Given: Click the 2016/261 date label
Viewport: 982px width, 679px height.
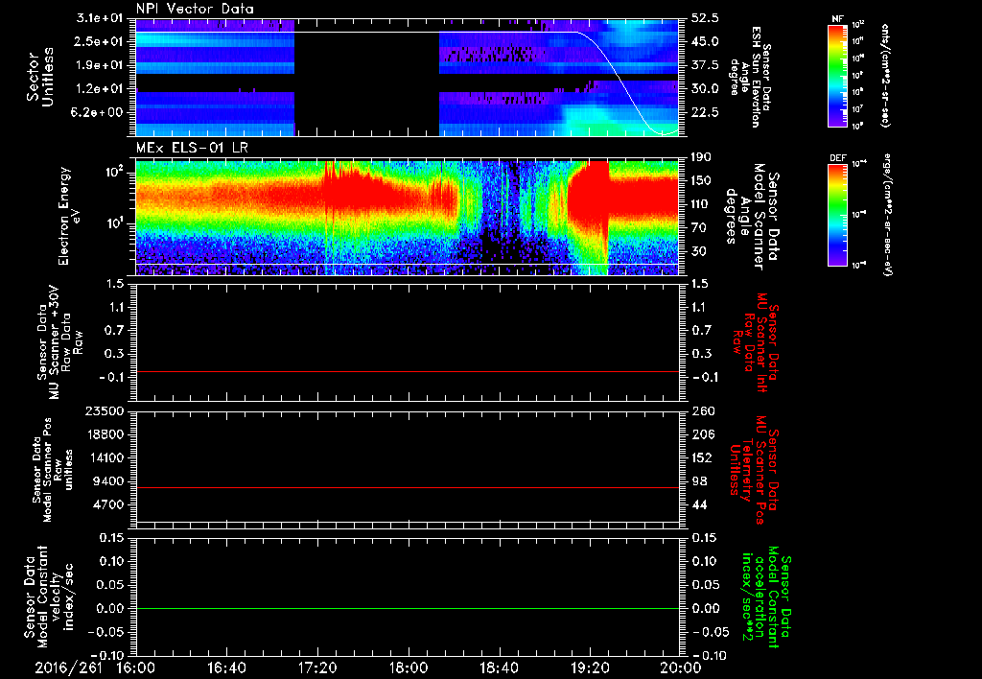Looking at the screenshot, I should click(x=68, y=667).
